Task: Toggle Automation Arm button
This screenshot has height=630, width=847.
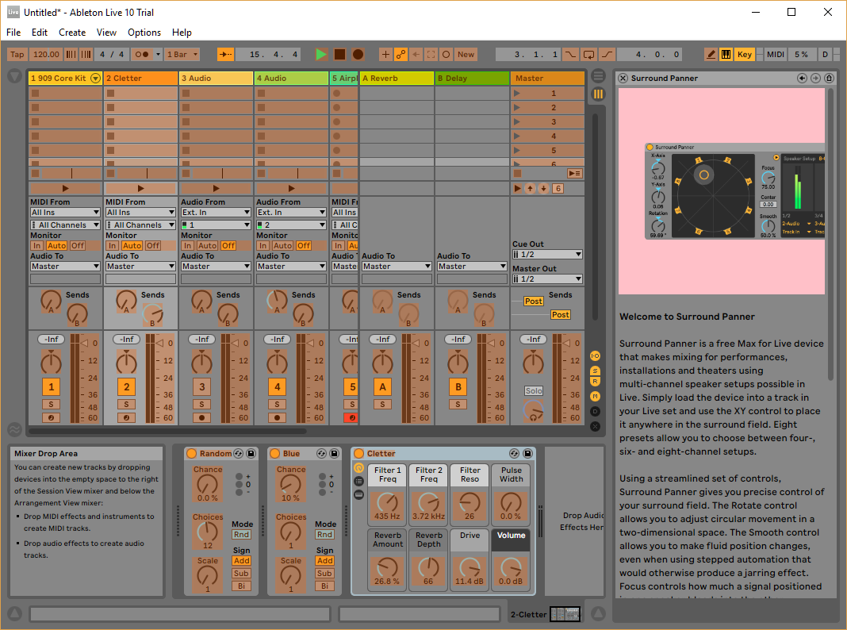Action: [x=401, y=54]
